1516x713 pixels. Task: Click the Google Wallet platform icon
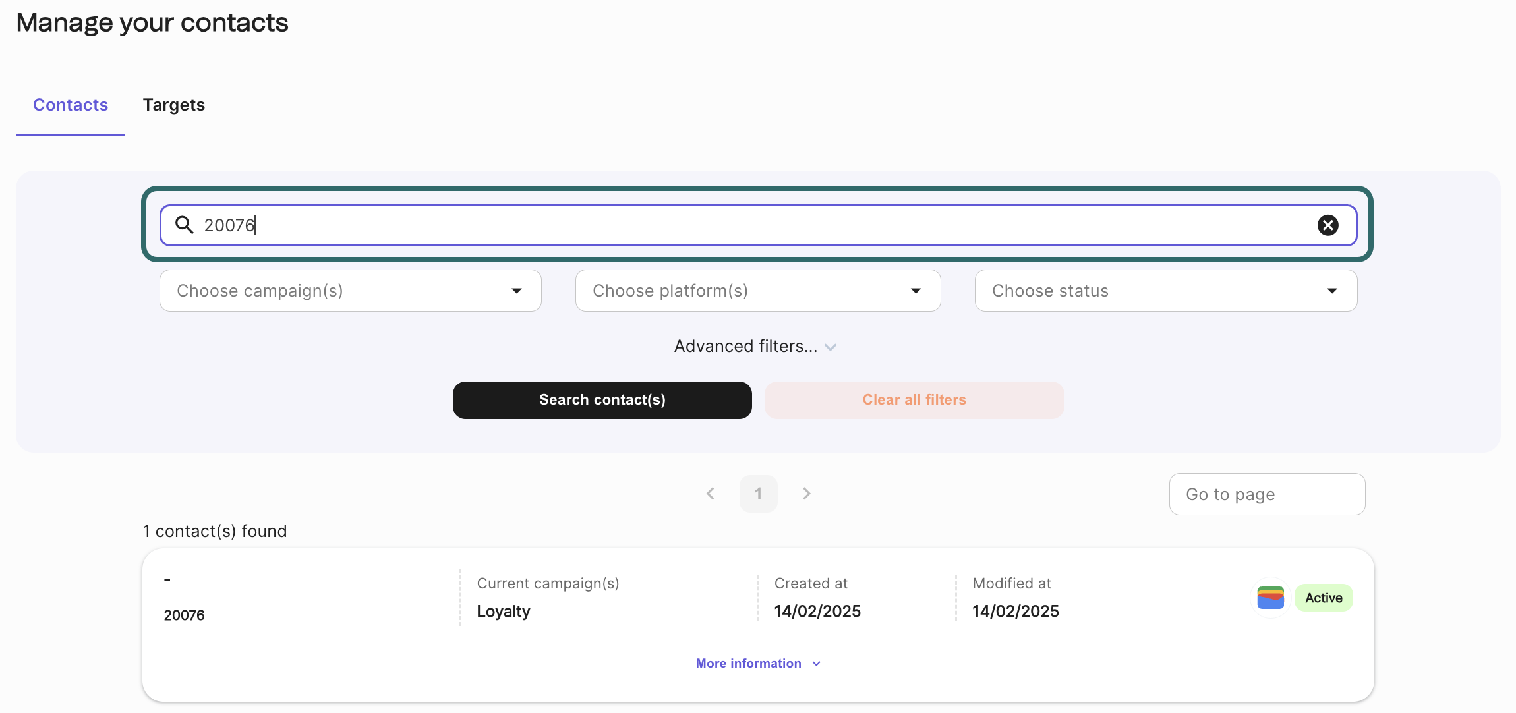[x=1270, y=598]
